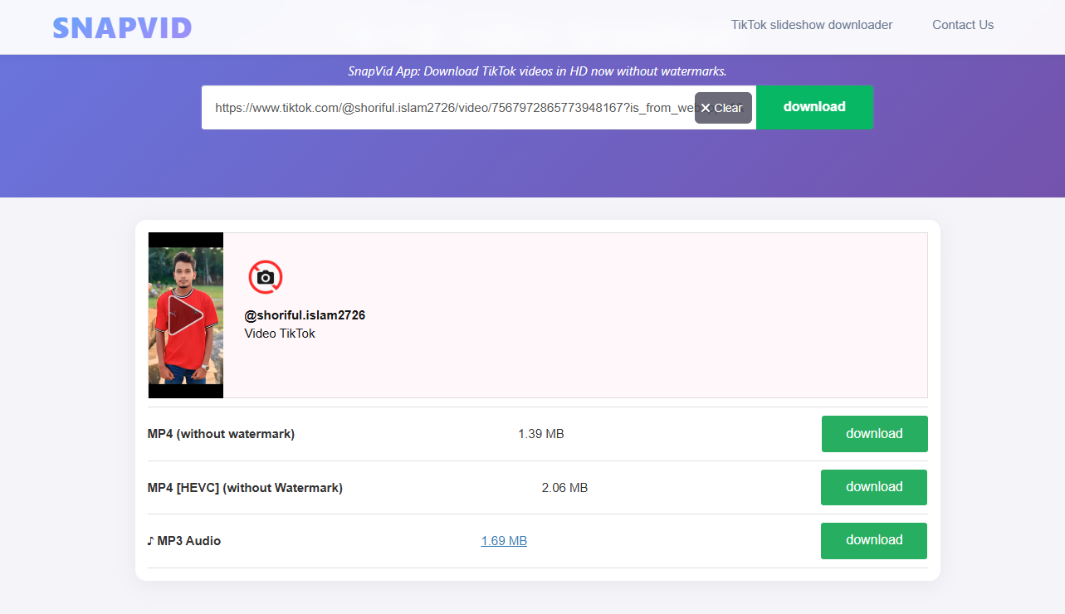The height and width of the screenshot is (614, 1065).
Task: Select the MP4 [HEVC] format label
Action: tap(245, 488)
